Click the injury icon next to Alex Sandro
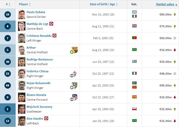 [46, 119]
